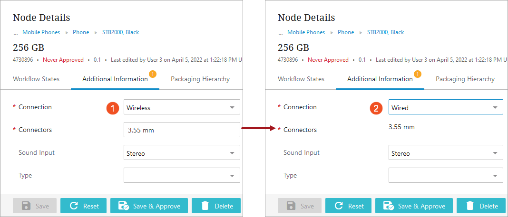The width and height of the screenshot is (508, 217).
Task: Click the Delete trash icon in right panel
Action: click(x=470, y=206)
